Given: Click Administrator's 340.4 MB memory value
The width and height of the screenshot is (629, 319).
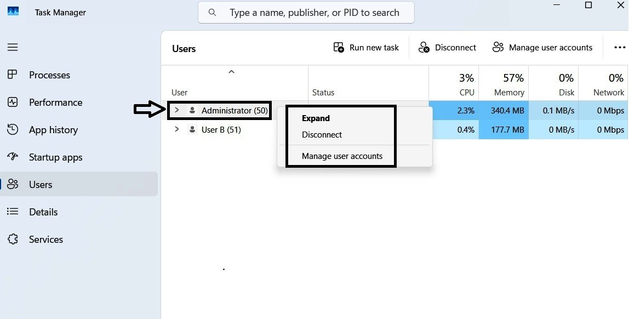Looking at the screenshot, I should (x=507, y=111).
